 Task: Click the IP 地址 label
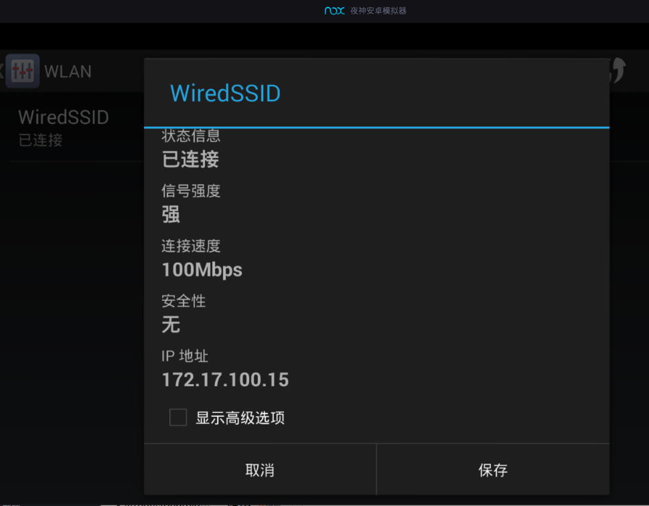coord(185,356)
